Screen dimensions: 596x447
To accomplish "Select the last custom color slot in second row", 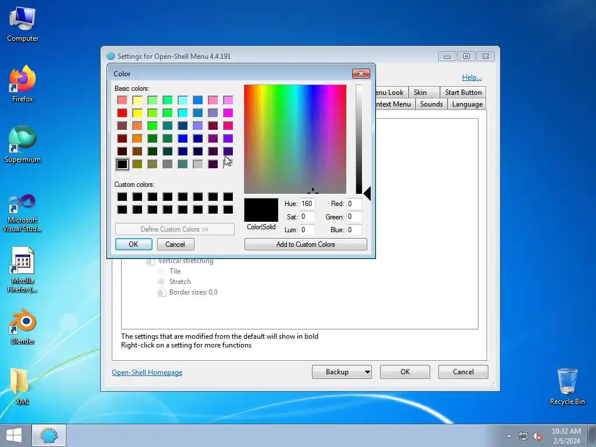I will 228,210.
